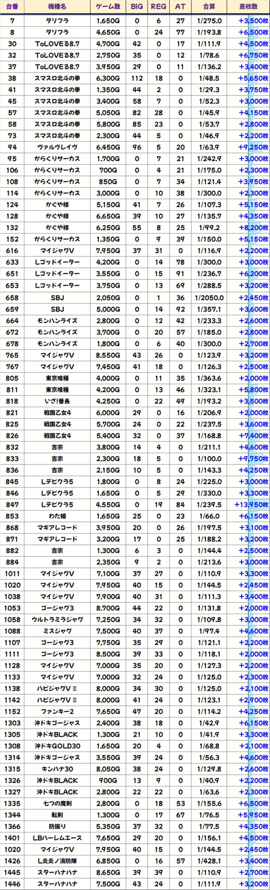
Task: Select machine number 1446
Action: pos(12,884)
